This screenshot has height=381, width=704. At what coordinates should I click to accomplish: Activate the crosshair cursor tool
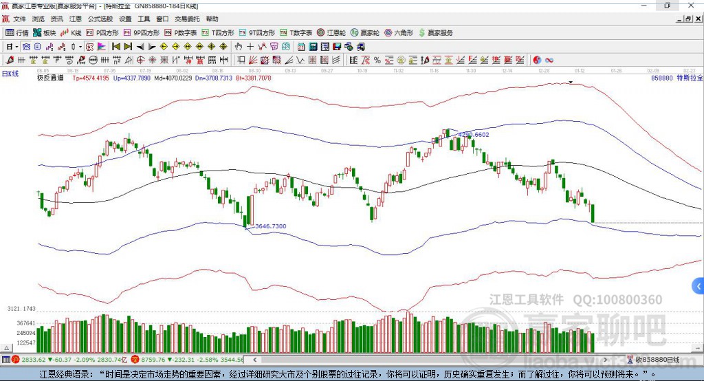(x=250, y=46)
